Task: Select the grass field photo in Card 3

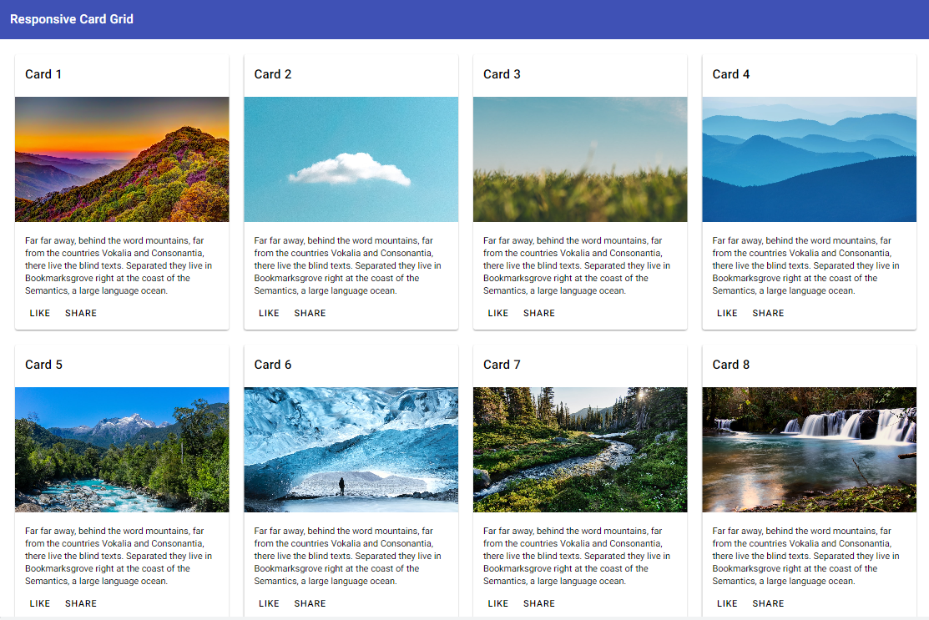Action: [x=580, y=159]
